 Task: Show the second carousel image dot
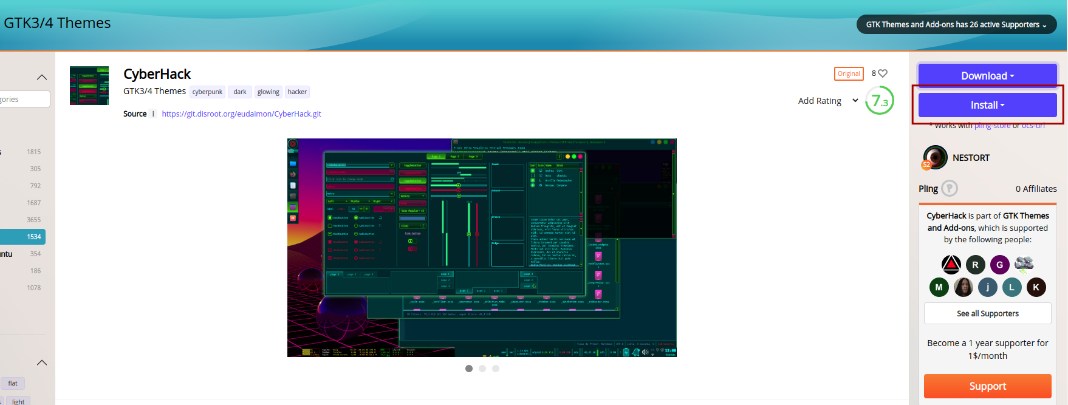tap(482, 369)
